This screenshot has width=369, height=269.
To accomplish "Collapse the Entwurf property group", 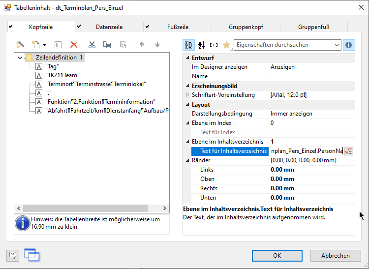I will [187, 58].
